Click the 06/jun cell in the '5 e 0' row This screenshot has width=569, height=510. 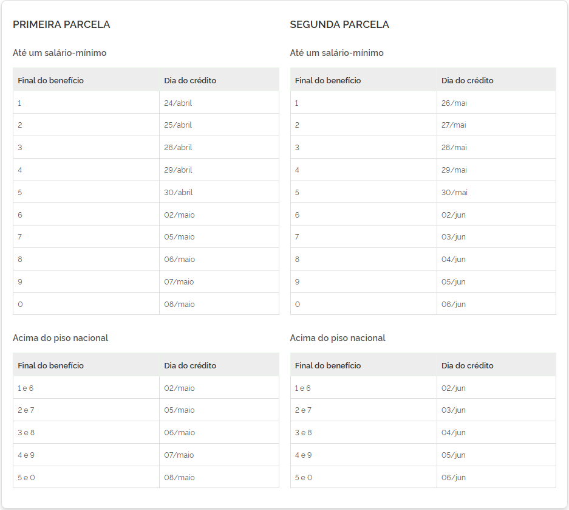[x=454, y=478]
